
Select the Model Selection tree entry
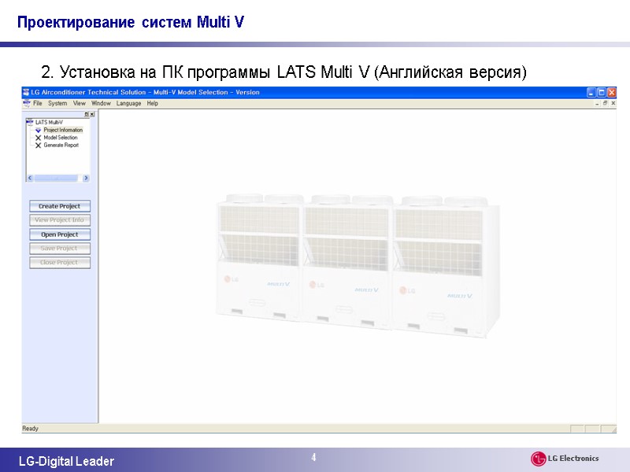pyautogui.click(x=59, y=138)
